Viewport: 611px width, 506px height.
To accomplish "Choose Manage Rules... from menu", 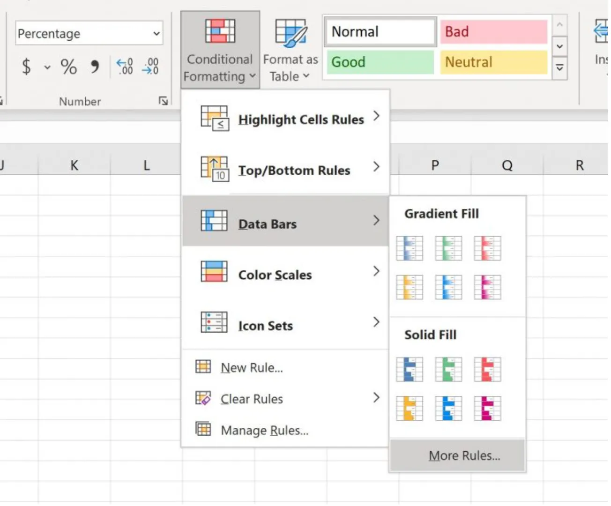I will coord(285,430).
